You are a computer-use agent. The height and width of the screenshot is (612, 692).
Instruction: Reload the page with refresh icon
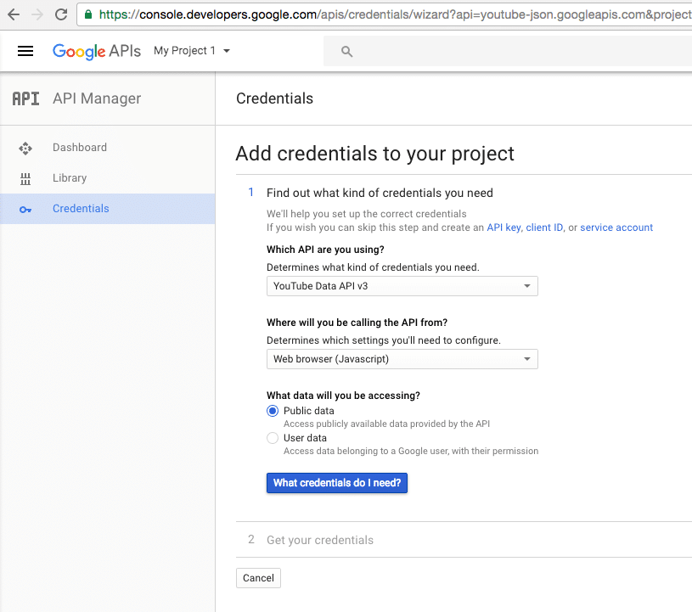[x=61, y=14]
